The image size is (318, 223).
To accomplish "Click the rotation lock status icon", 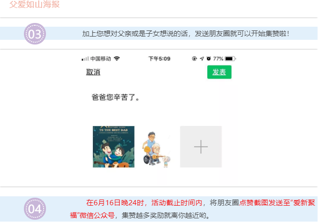I will (x=194, y=59).
